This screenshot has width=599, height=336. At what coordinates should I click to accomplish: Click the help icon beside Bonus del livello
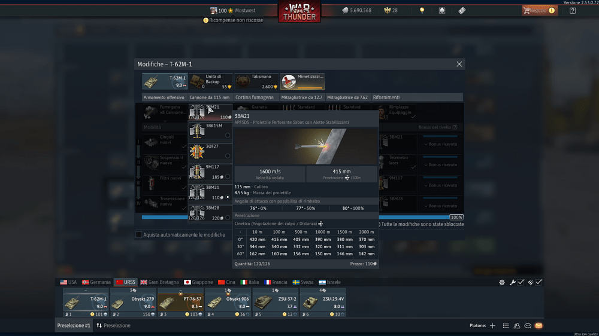[455, 127]
